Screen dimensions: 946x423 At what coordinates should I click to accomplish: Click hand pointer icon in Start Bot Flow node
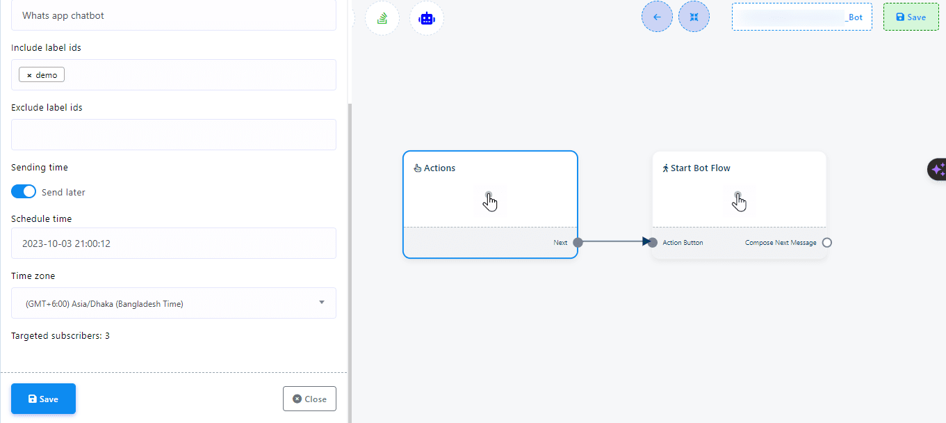(x=739, y=200)
